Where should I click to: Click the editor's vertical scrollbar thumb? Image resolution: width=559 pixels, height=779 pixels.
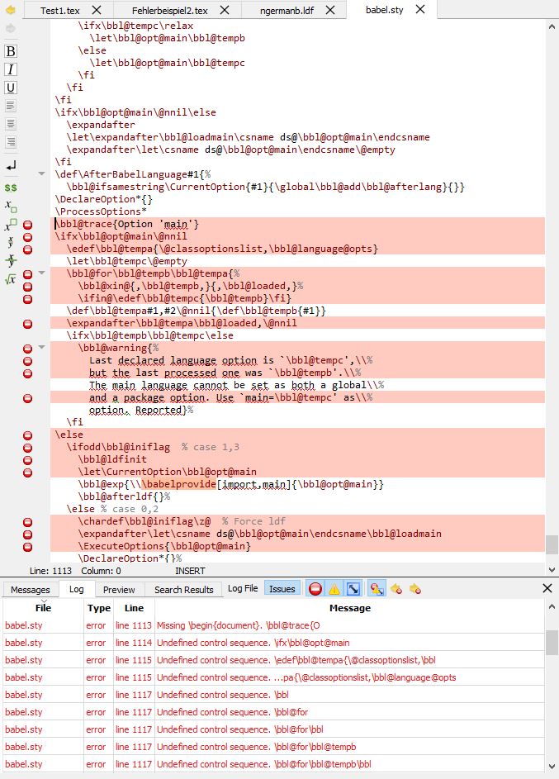pos(552,544)
